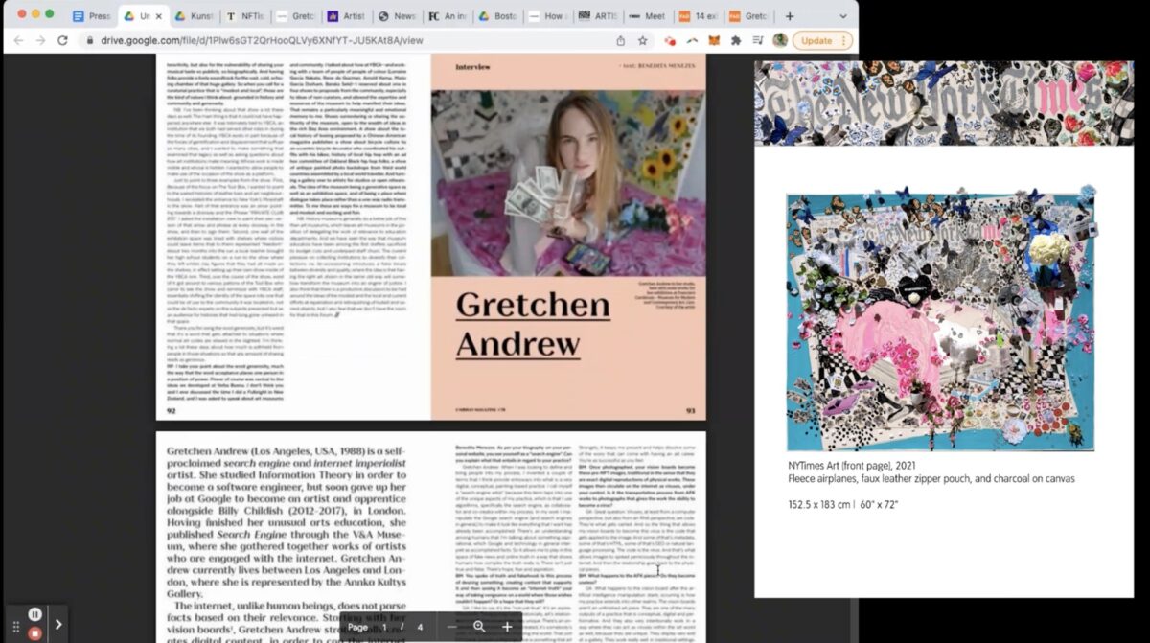Close the active Google Drive tab
This screenshot has height=643, width=1150.
click(x=159, y=16)
